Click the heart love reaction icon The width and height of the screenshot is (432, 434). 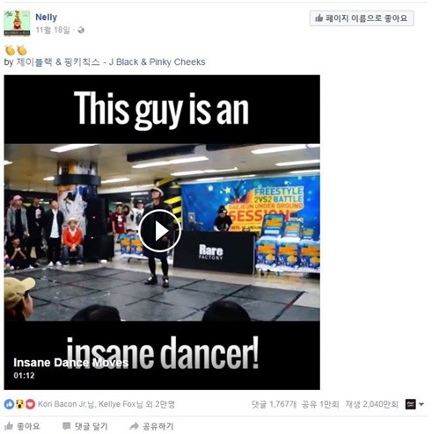tap(30, 404)
